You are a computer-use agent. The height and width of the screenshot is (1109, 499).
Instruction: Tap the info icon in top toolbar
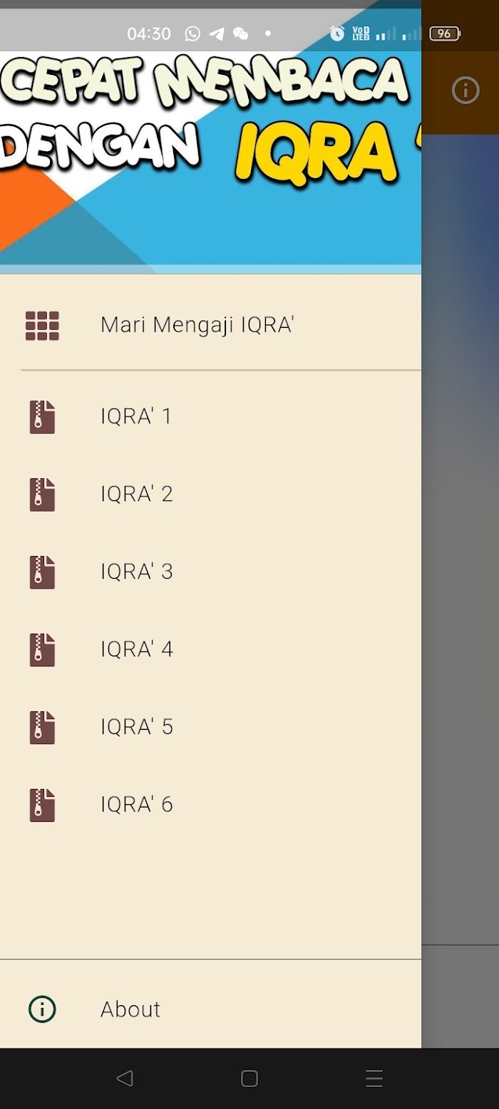point(465,91)
